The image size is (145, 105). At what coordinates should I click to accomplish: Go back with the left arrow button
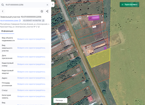coord(3,11)
